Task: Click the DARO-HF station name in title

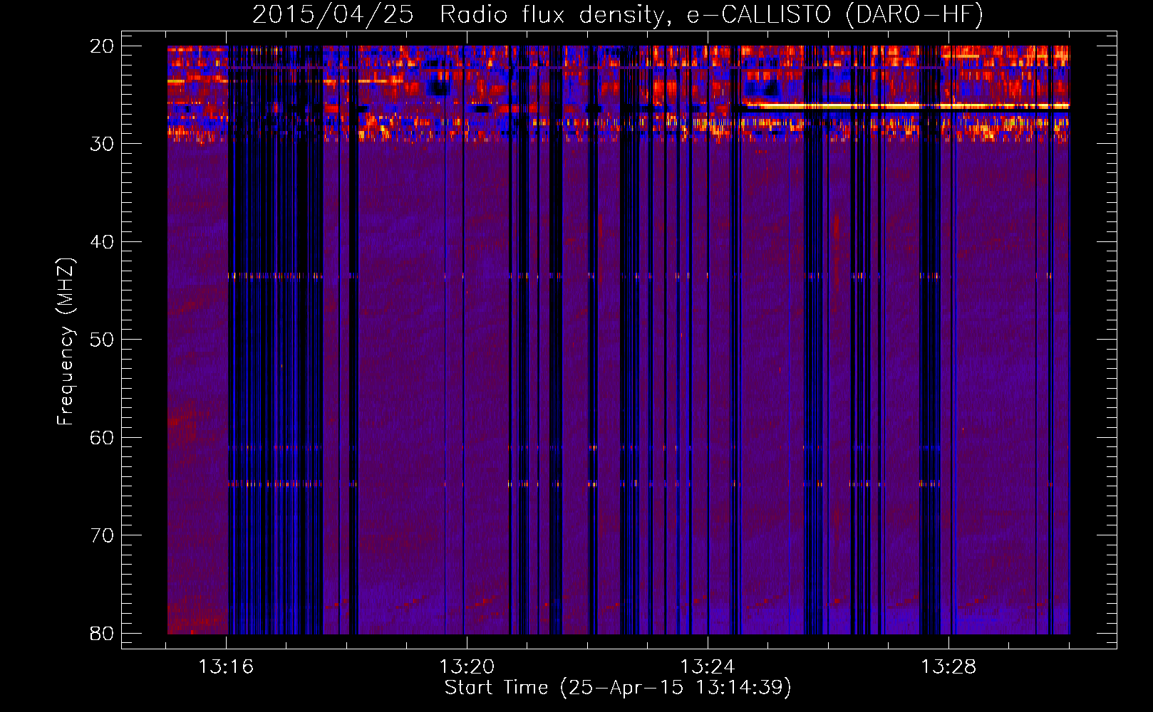Action: [913, 15]
